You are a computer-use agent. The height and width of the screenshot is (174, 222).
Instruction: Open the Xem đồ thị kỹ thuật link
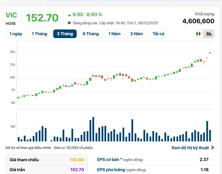(190, 148)
